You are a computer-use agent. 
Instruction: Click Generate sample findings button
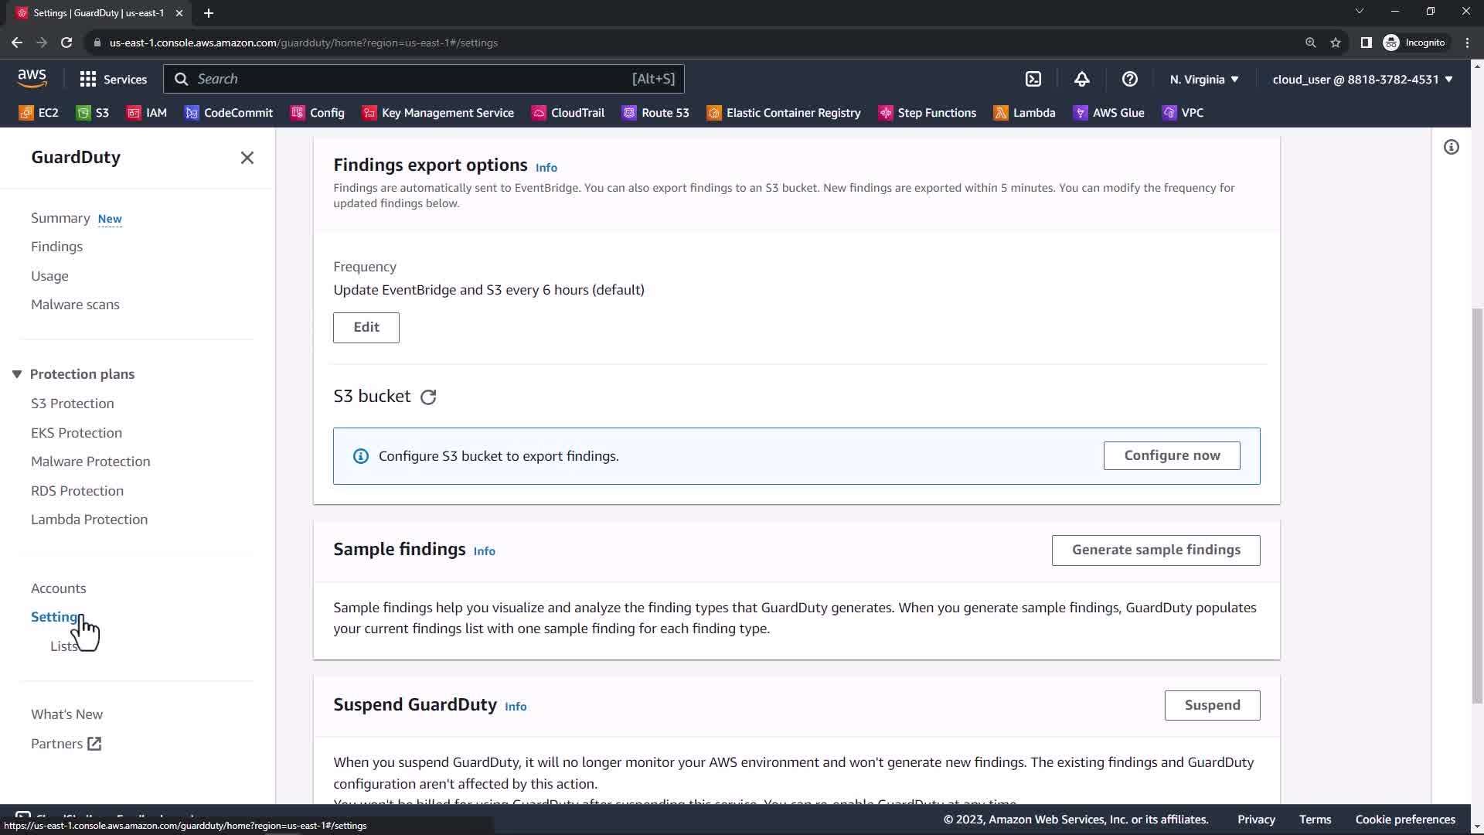[x=1156, y=550]
